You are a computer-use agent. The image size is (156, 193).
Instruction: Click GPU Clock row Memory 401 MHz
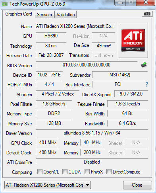tap(92, 142)
